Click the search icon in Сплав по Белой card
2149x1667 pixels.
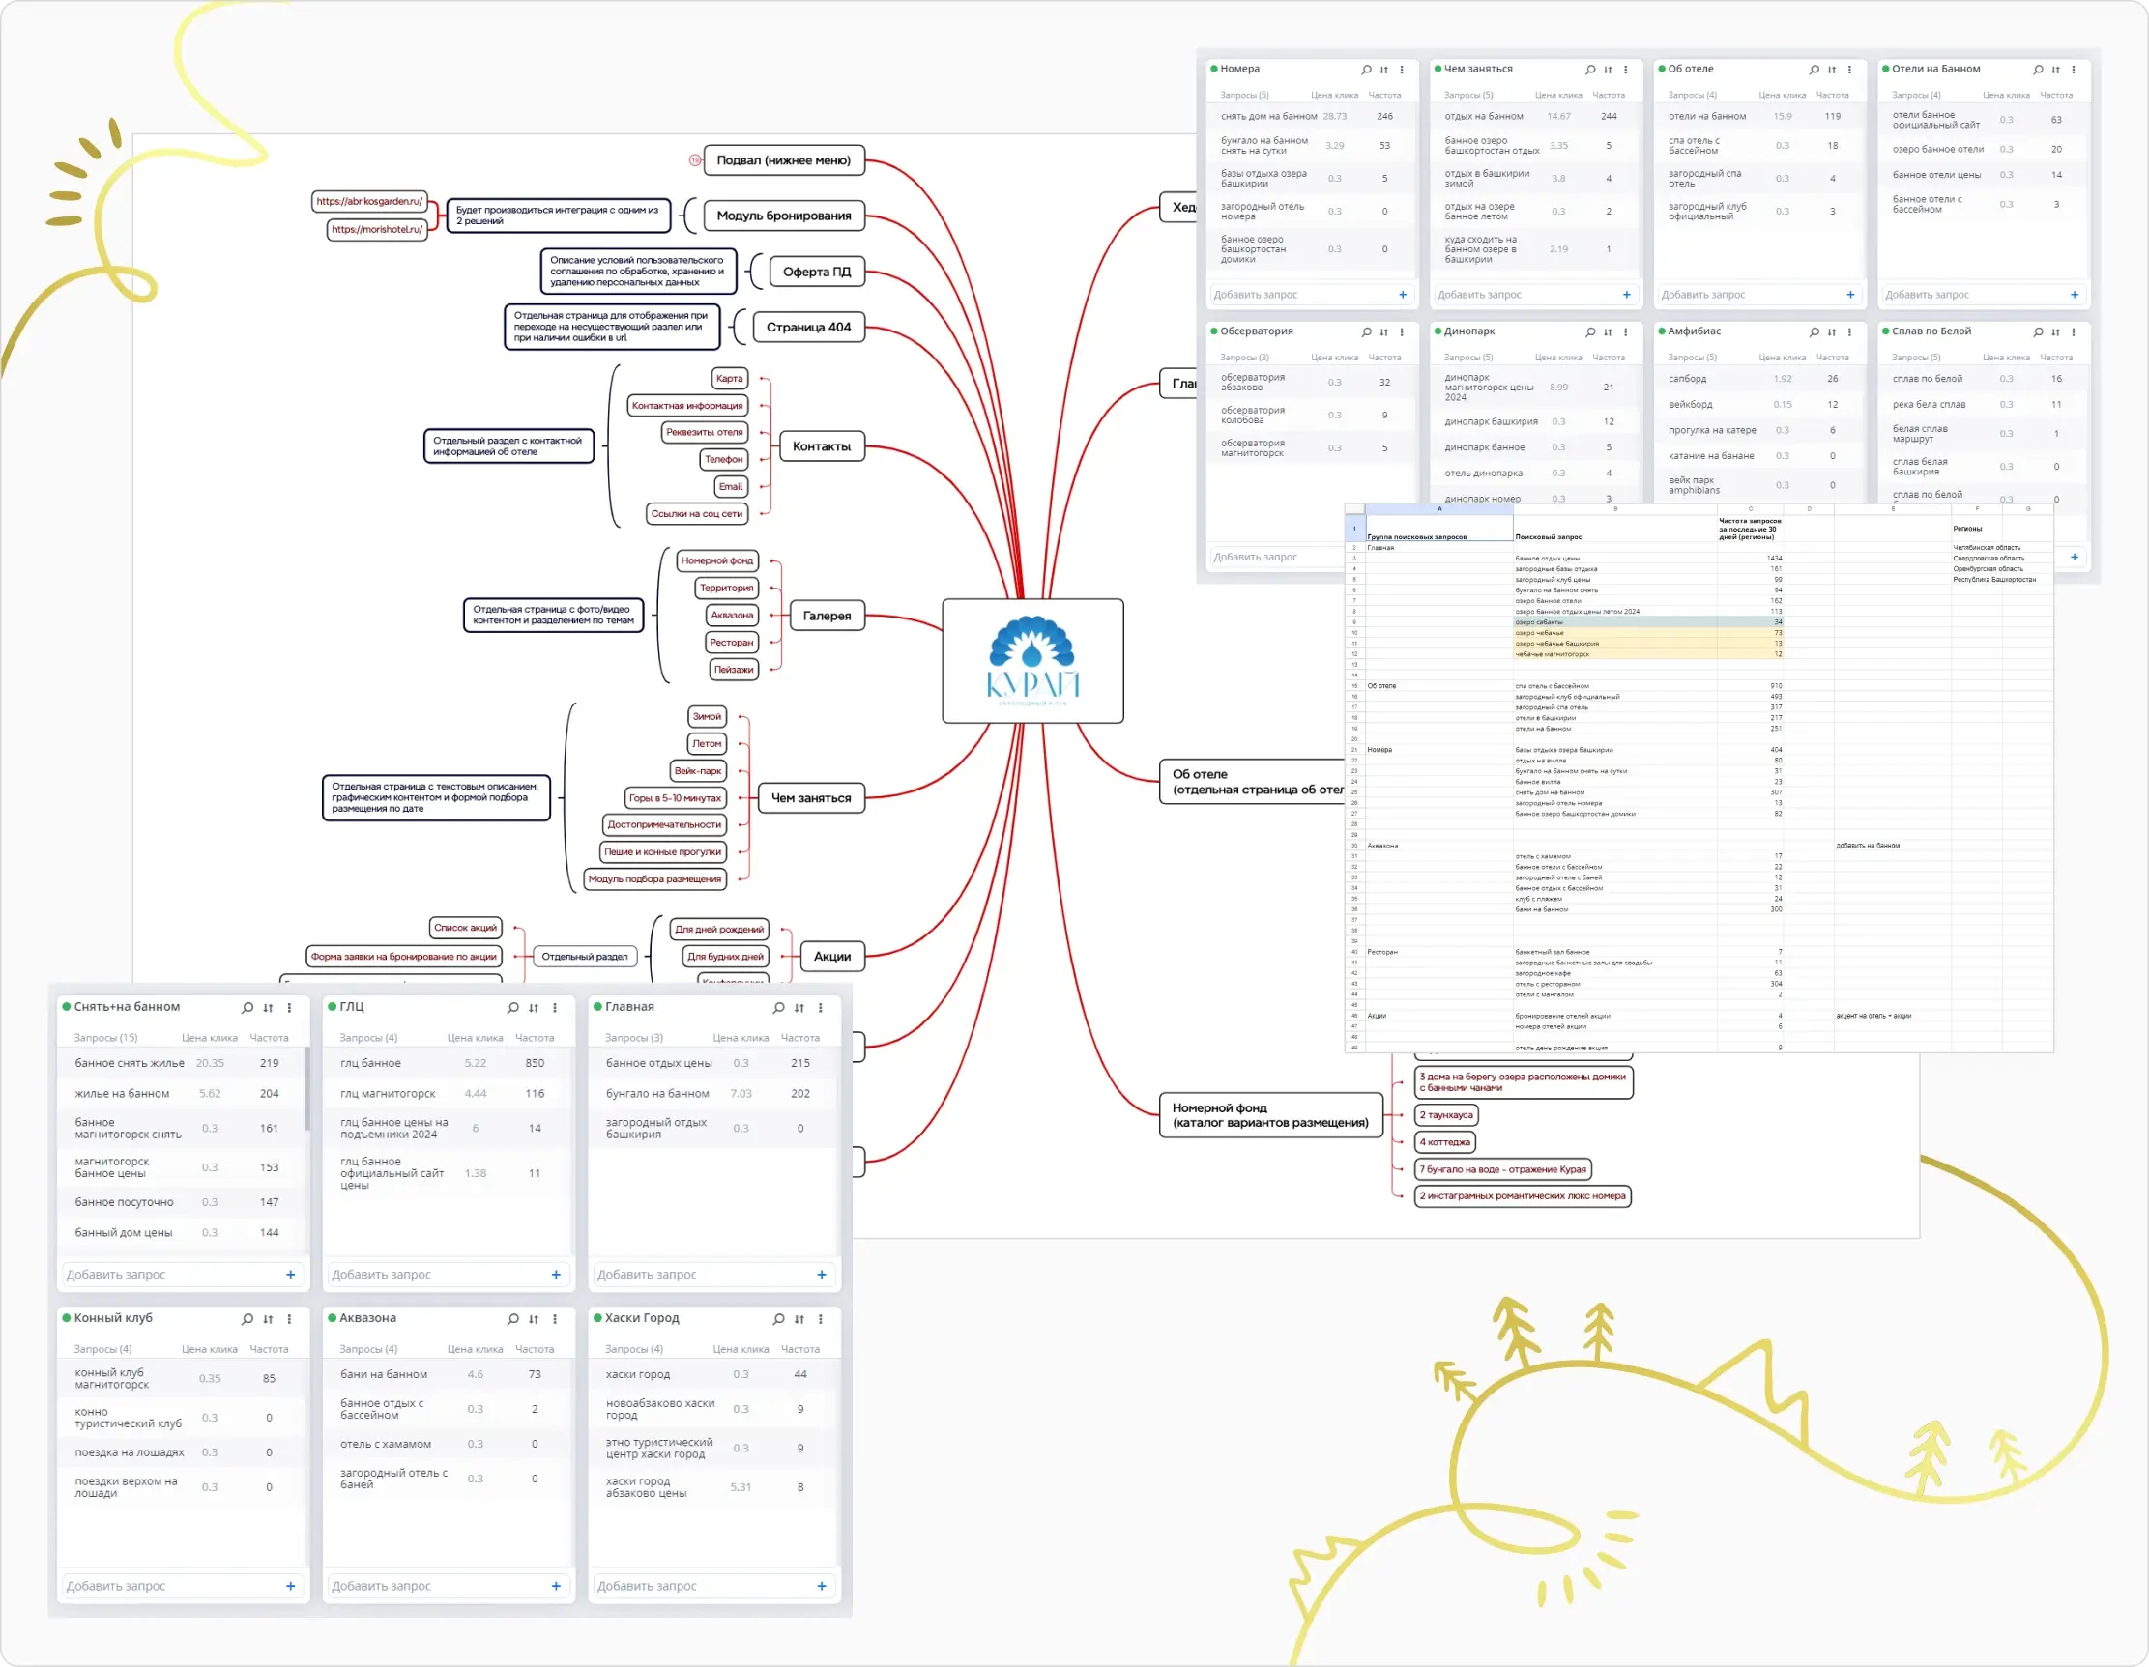[2038, 332]
